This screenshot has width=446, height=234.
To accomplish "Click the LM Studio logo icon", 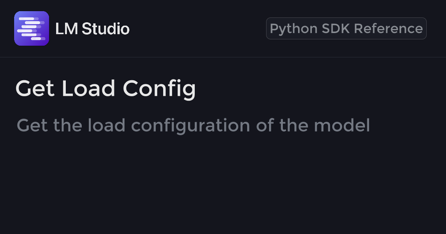I will pyautogui.click(x=32, y=29).
